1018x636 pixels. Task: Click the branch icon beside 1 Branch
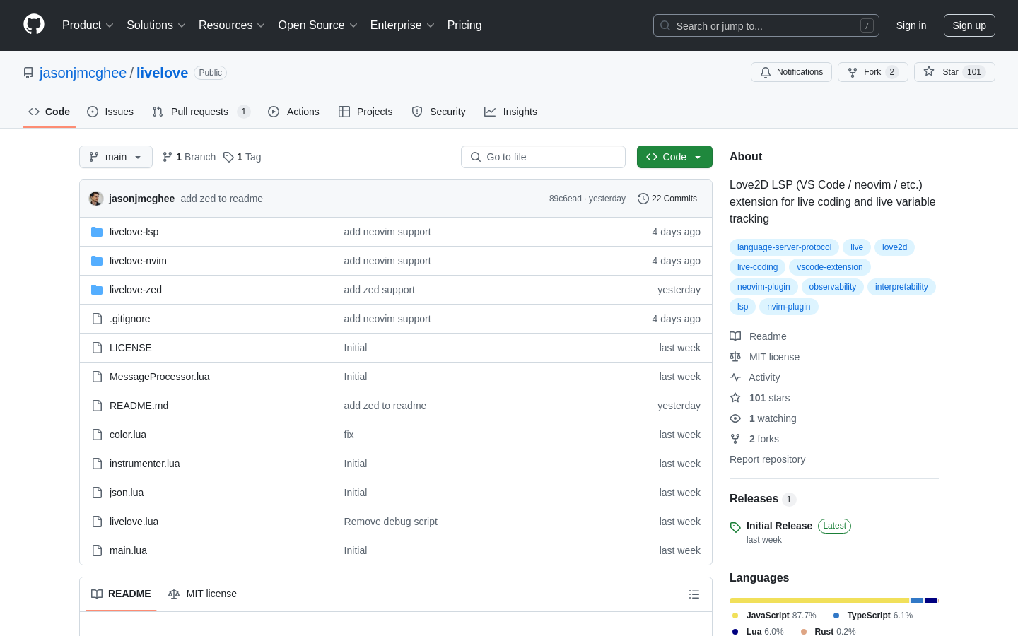168,157
